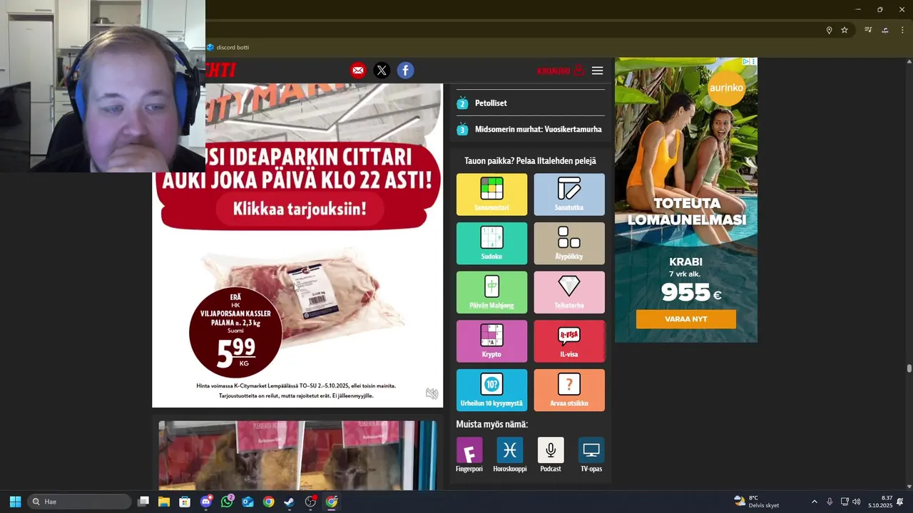913x513 pixels.
Task: Open the Taikatarha game tile
Action: 569,292
